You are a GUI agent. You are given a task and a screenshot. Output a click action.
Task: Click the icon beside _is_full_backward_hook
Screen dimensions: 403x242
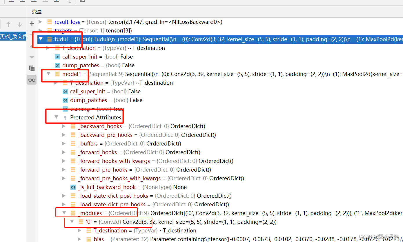(73, 187)
